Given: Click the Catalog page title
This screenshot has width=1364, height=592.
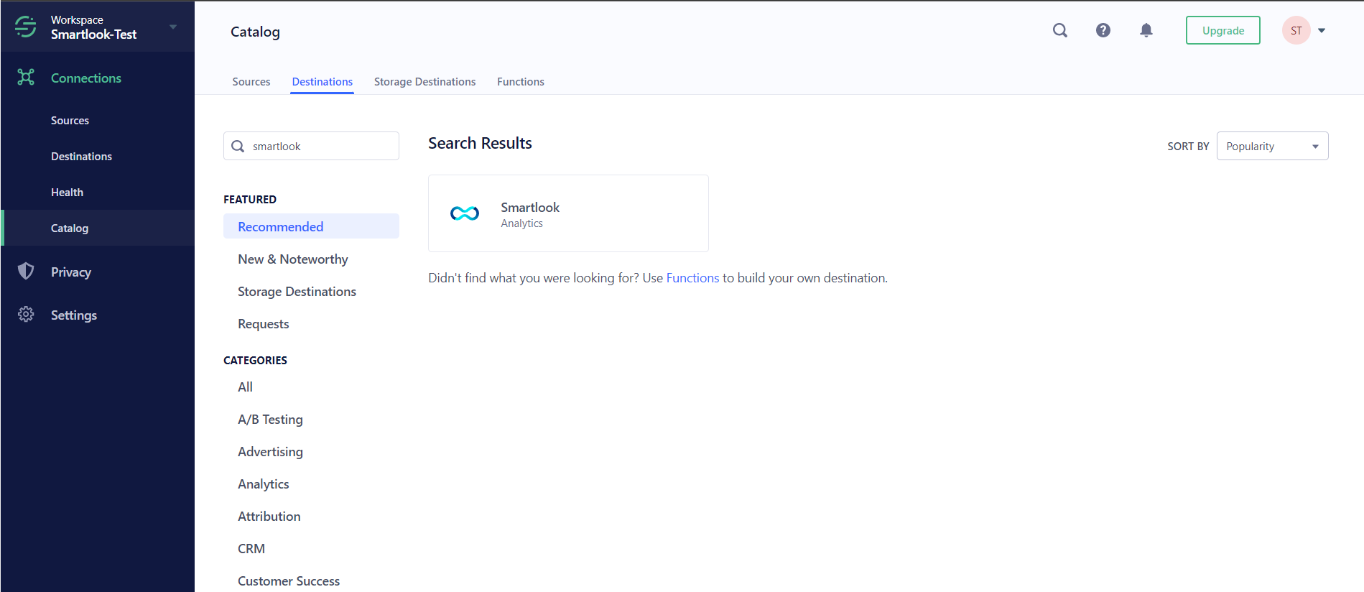Looking at the screenshot, I should (255, 32).
